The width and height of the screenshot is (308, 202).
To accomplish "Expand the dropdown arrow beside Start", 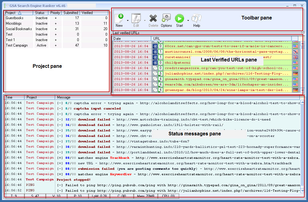I will pyautogui.click(x=188, y=21).
